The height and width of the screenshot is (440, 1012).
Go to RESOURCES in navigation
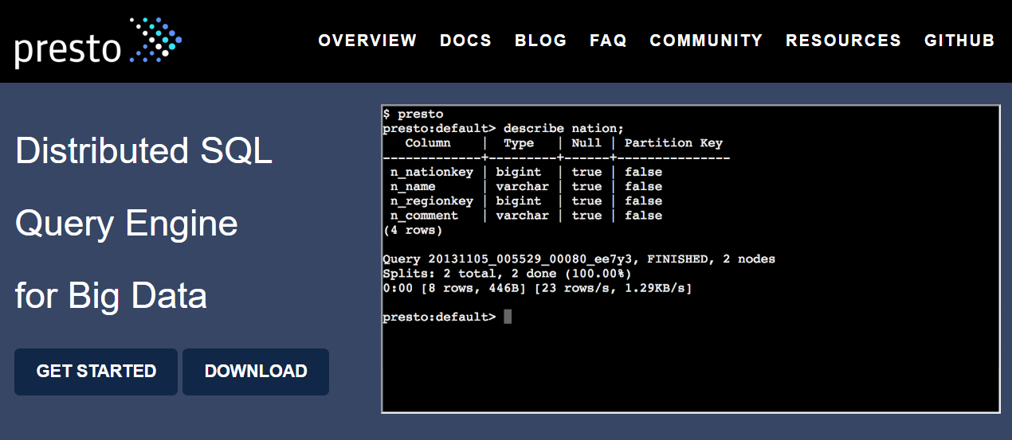pyautogui.click(x=843, y=41)
